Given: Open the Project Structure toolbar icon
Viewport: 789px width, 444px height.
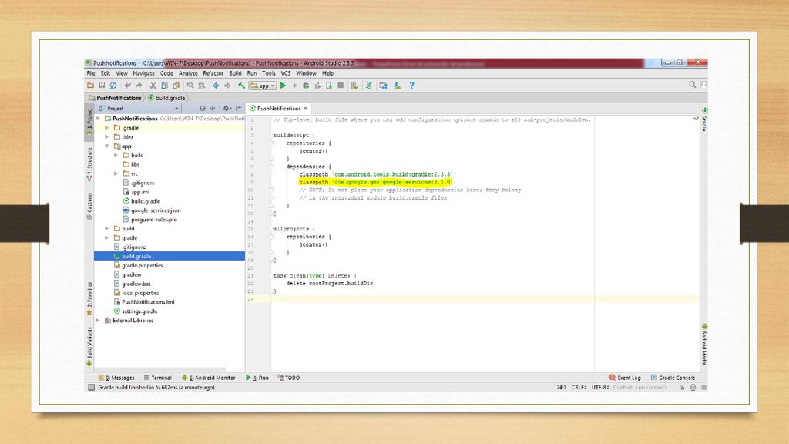Looking at the screenshot, I should pos(383,86).
